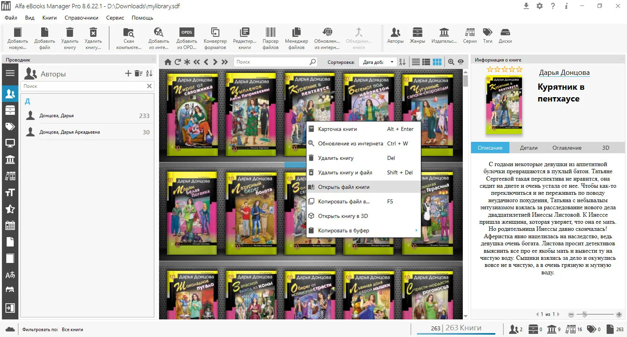Toggle the eye preview visibility button
Image resolution: width=627 pixels, height=337 pixels.
click(x=461, y=62)
